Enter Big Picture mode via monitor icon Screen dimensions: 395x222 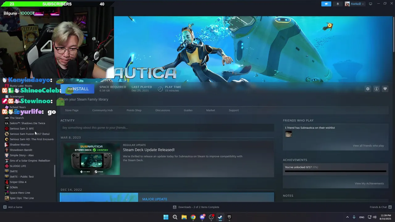coord(371,4)
